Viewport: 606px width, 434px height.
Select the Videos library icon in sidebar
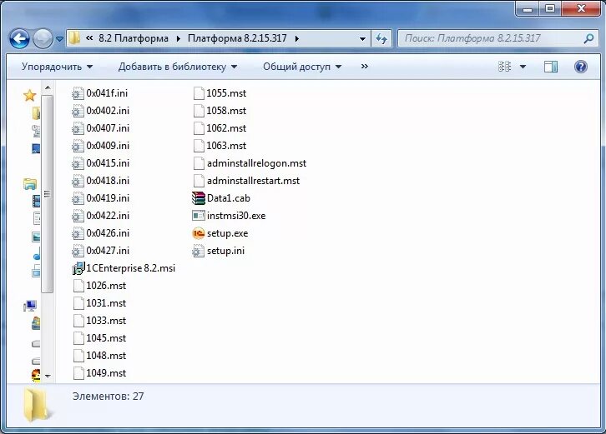click(x=36, y=201)
